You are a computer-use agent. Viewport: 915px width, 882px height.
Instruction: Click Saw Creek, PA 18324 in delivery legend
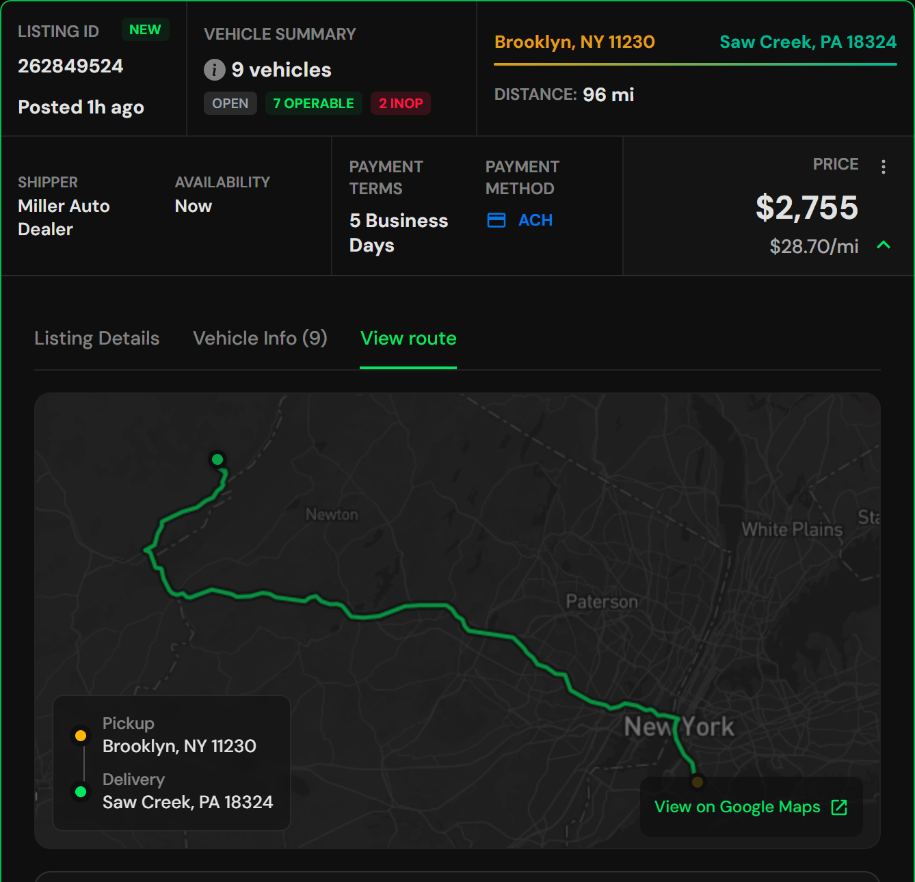coord(187,802)
